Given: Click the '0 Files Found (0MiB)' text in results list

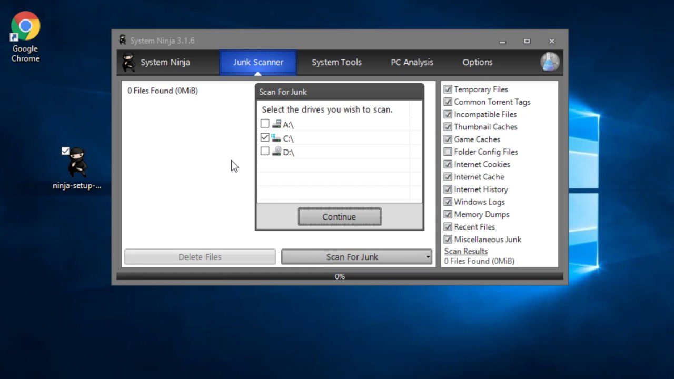Looking at the screenshot, I should [x=163, y=91].
